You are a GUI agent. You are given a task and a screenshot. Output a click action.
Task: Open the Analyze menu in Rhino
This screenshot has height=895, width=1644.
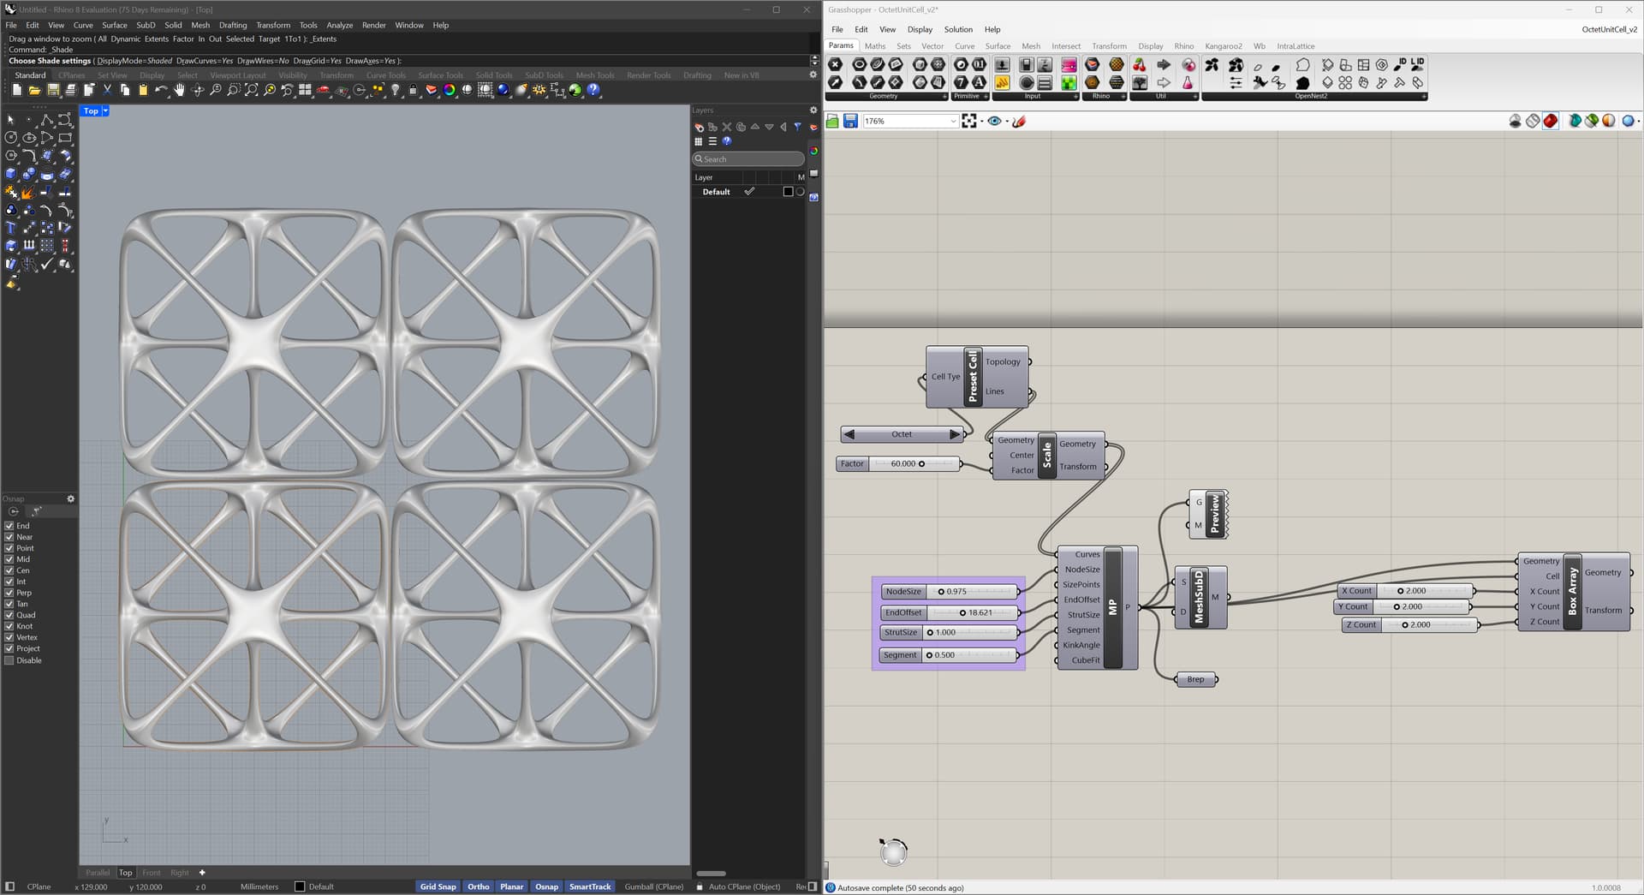point(339,25)
